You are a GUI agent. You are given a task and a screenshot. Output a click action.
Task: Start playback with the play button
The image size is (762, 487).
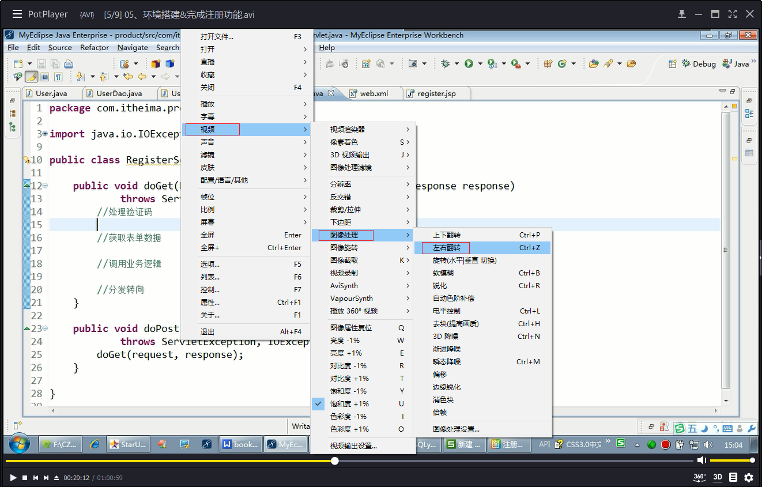tap(13, 478)
